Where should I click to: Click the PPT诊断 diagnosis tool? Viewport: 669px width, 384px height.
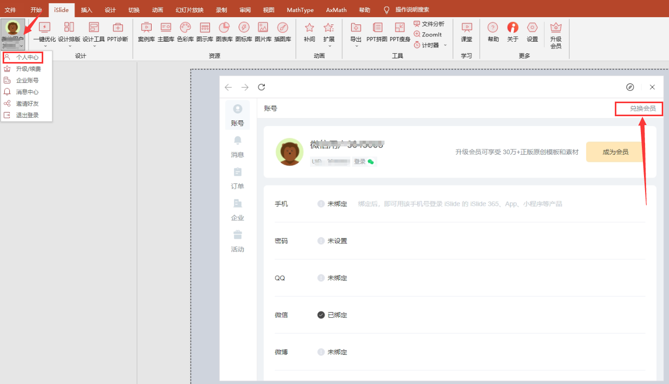click(118, 32)
